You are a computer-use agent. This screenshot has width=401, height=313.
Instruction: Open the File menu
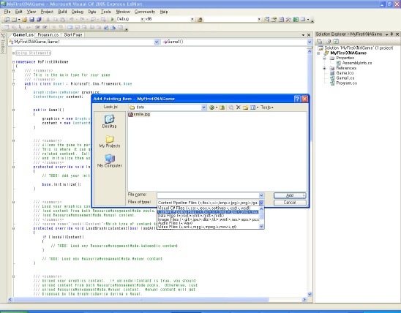[7, 12]
